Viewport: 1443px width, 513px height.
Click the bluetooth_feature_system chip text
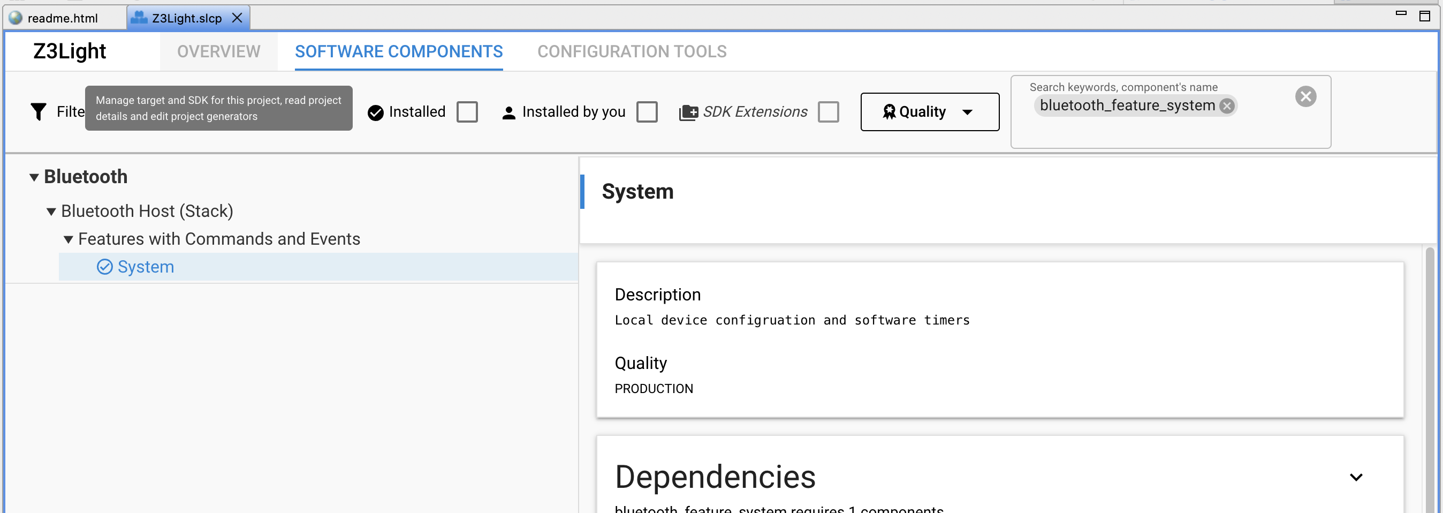pyautogui.click(x=1127, y=105)
